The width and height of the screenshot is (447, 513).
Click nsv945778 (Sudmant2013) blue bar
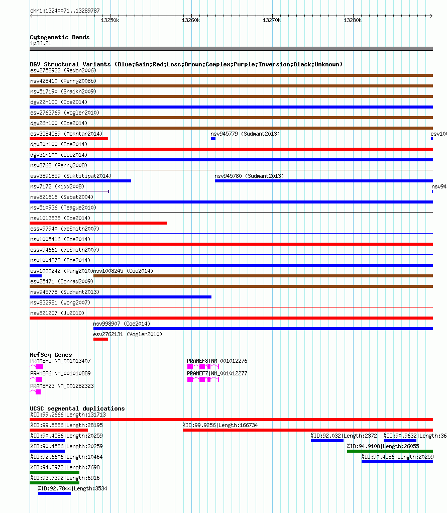coord(121,297)
